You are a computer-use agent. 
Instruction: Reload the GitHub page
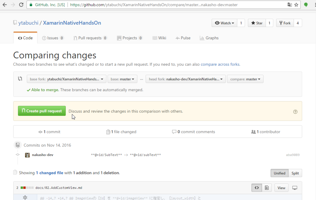coord(21,5)
